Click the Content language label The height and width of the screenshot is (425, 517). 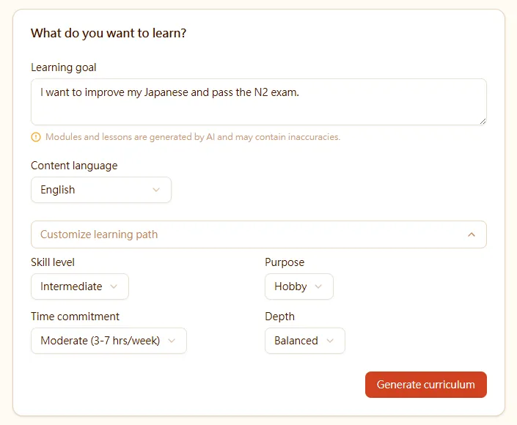click(x=74, y=166)
